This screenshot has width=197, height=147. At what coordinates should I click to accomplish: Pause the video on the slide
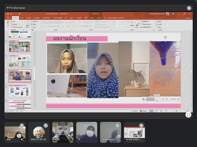143,99
